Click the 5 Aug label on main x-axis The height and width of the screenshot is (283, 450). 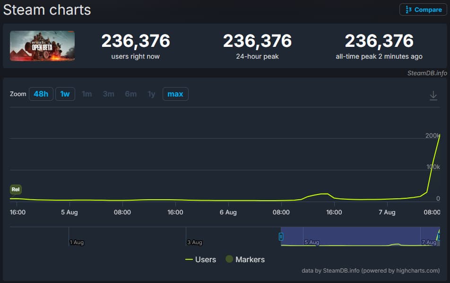[69, 212]
